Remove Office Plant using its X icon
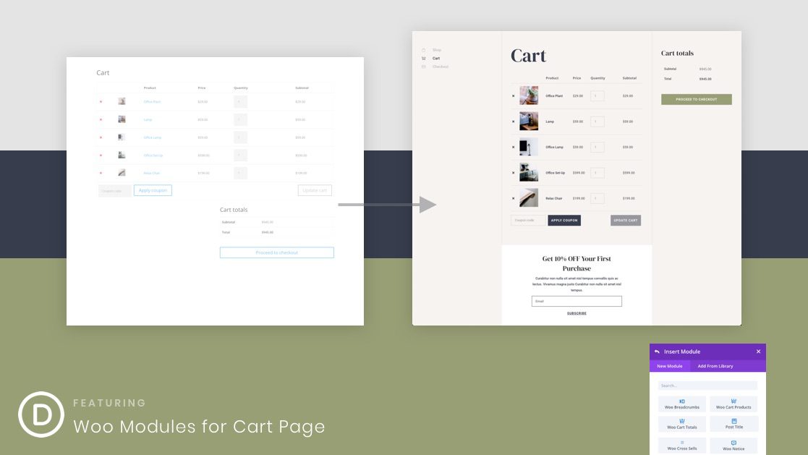This screenshot has width=808, height=455. pos(513,96)
